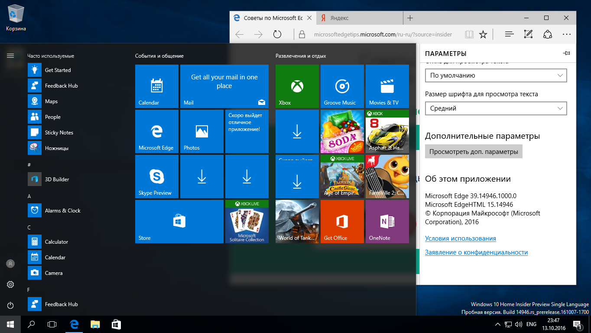Open the Groove Music tile
This screenshot has width=591, height=333.
[x=342, y=86]
